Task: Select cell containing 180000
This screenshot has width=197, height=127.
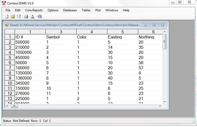Action: click(x=30, y=68)
